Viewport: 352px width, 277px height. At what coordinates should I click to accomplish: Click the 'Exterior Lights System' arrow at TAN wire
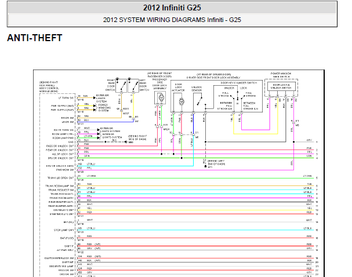(95, 98)
